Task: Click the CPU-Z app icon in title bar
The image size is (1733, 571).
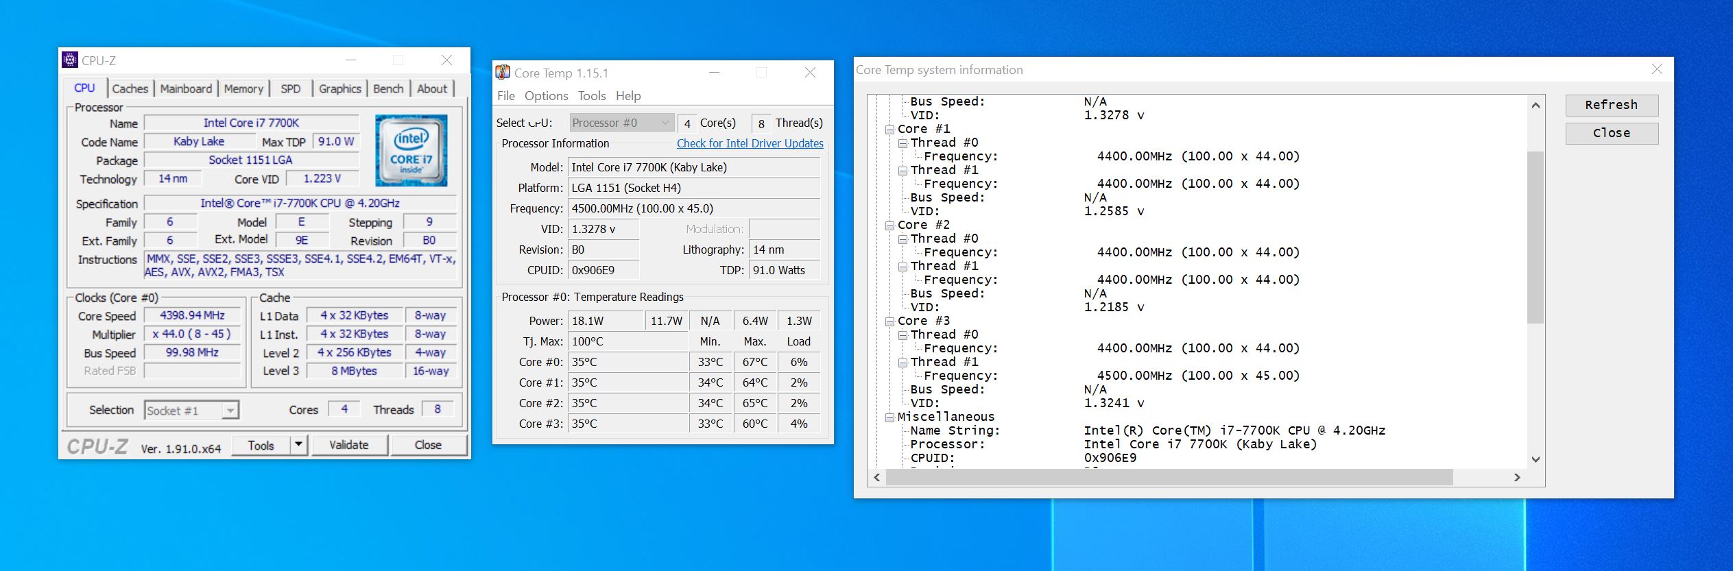Action: pos(70,60)
